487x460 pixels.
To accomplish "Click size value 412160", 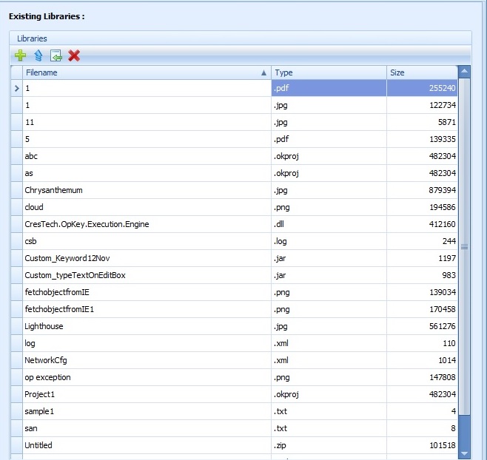I will coord(443,224).
